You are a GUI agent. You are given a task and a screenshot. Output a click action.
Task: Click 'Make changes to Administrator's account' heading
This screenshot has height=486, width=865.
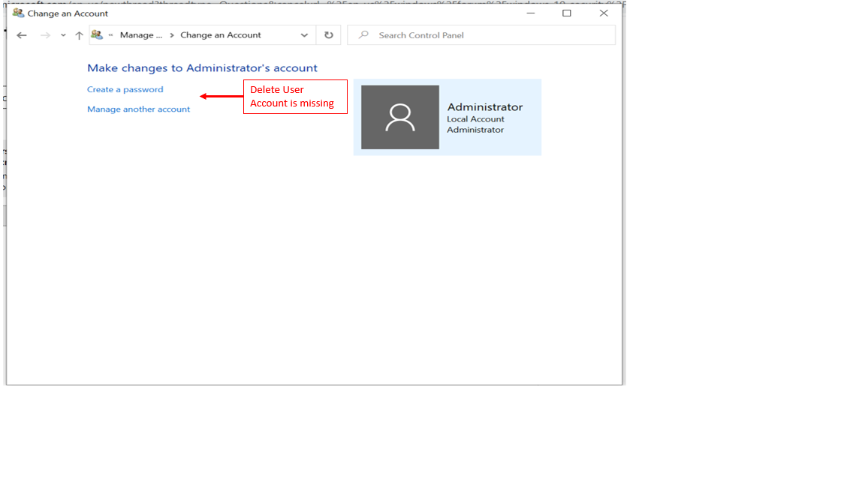[203, 67]
